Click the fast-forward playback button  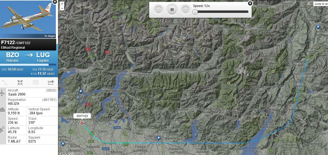point(185,10)
